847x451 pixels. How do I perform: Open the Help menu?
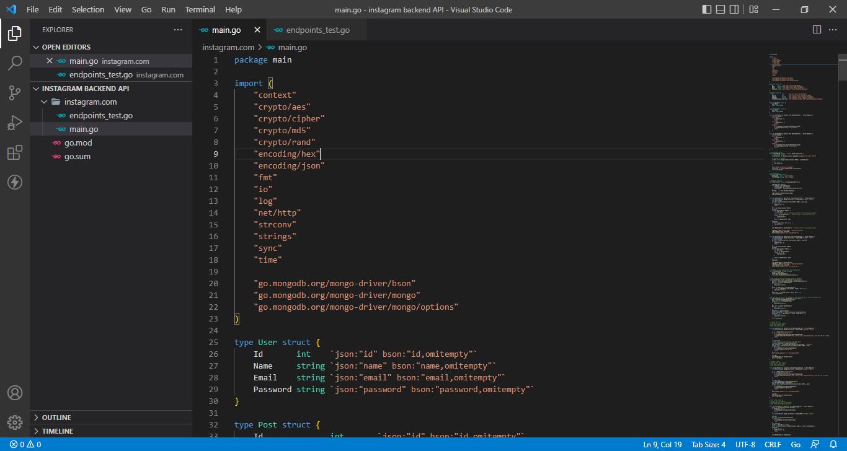(x=234, y=9)
